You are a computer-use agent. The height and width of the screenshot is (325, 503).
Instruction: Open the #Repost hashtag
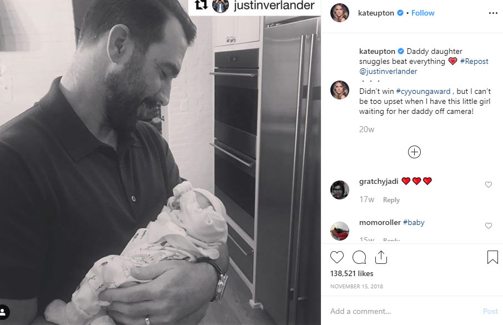pyautogui.click(x=474, y=61)
